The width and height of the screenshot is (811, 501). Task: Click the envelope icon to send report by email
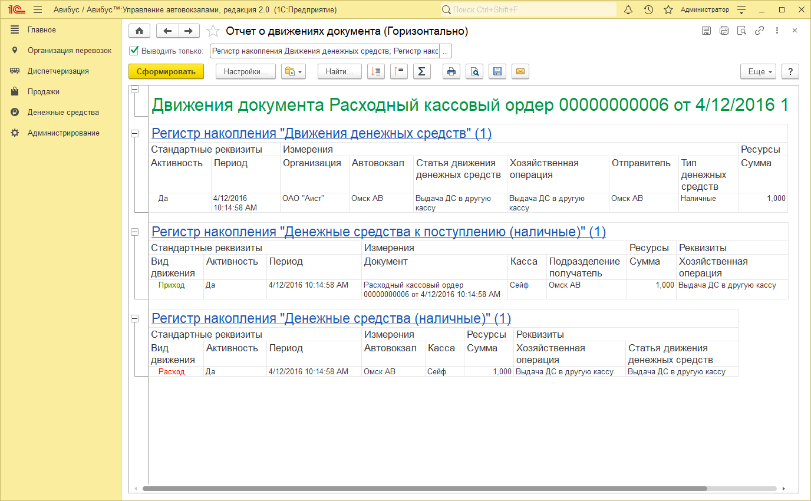(520, 71)
